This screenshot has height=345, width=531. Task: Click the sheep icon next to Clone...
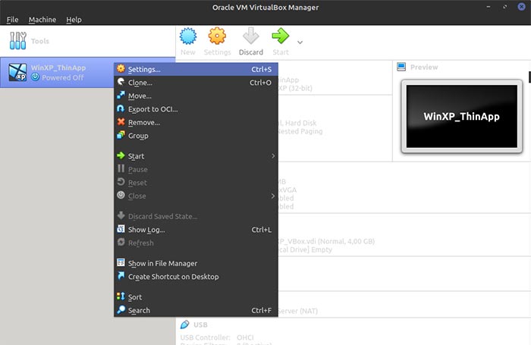pyautogui.click(x=121, y=82)
